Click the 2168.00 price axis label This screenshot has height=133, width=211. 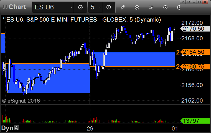192,38
